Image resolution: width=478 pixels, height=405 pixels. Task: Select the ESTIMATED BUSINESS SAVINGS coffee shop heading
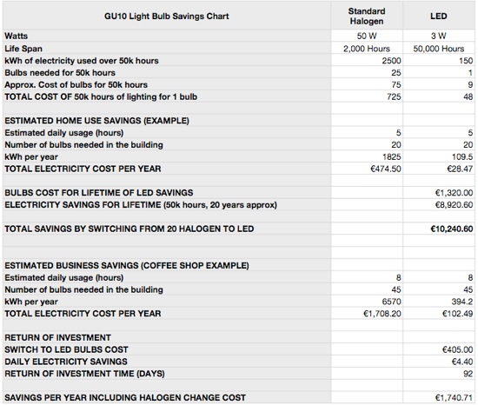pos(167,265)
